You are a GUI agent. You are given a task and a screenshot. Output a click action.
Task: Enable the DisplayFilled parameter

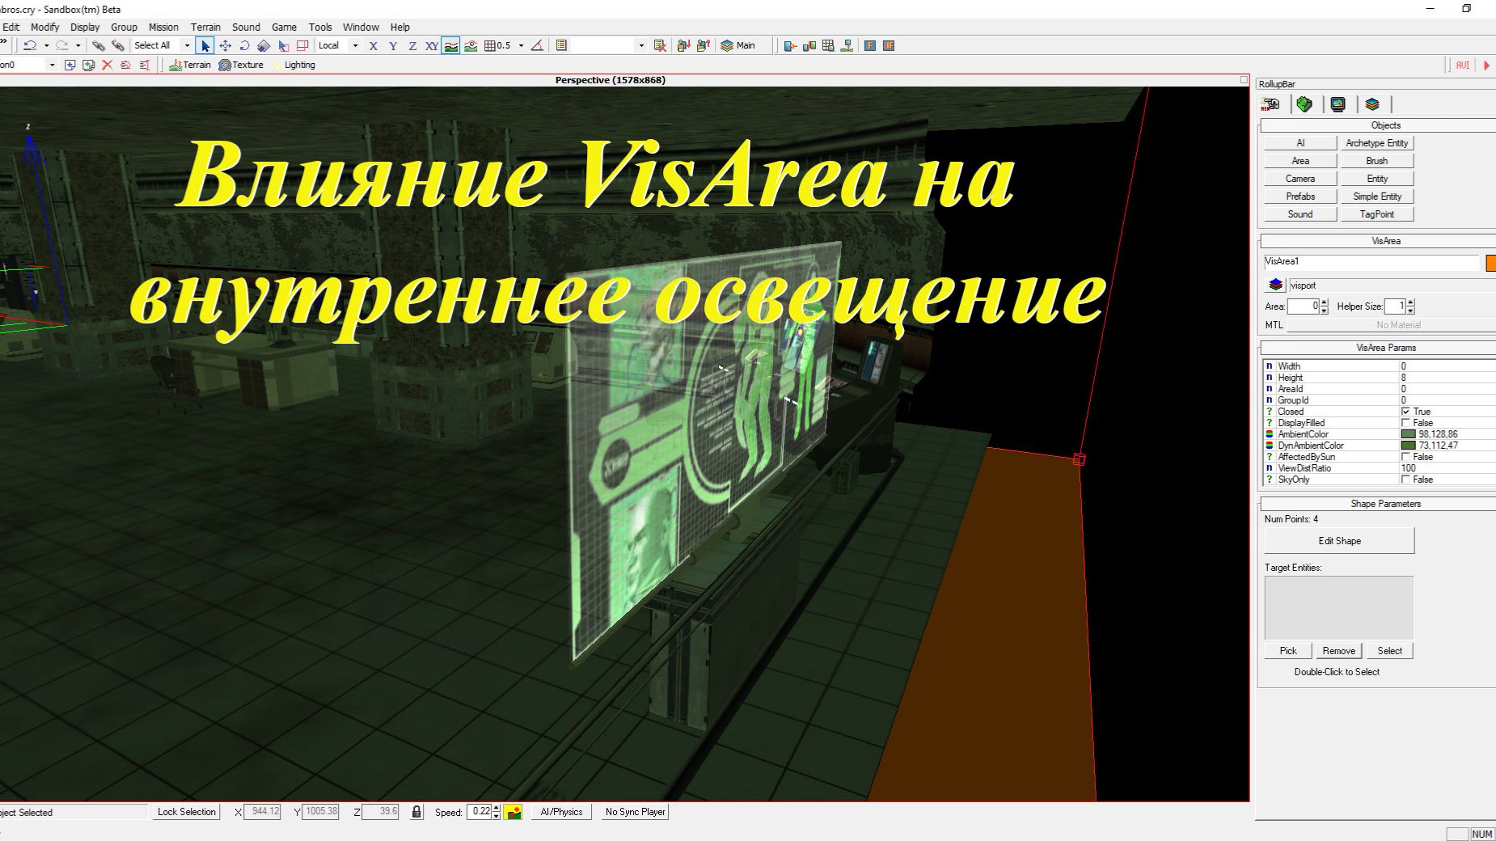tap(1406, 423)
